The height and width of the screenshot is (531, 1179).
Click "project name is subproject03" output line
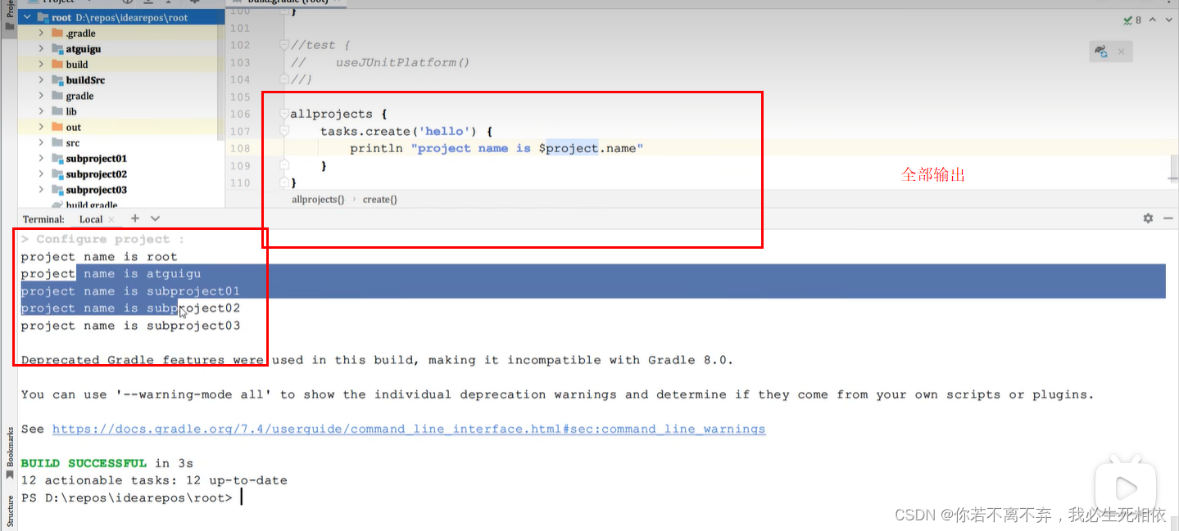tap(131, 326)
